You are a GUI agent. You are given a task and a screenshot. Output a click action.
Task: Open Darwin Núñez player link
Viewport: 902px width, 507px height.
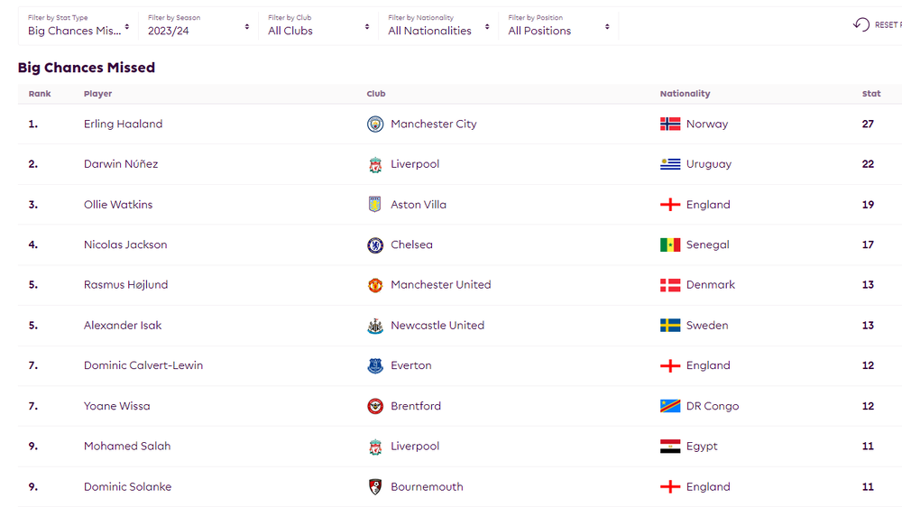click(121, 164)
